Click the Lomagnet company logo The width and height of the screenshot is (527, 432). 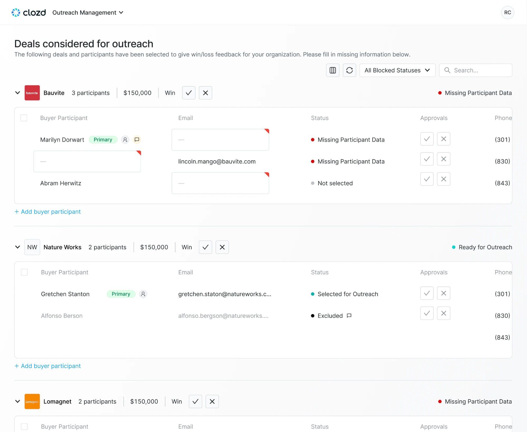tap(32, 401)
